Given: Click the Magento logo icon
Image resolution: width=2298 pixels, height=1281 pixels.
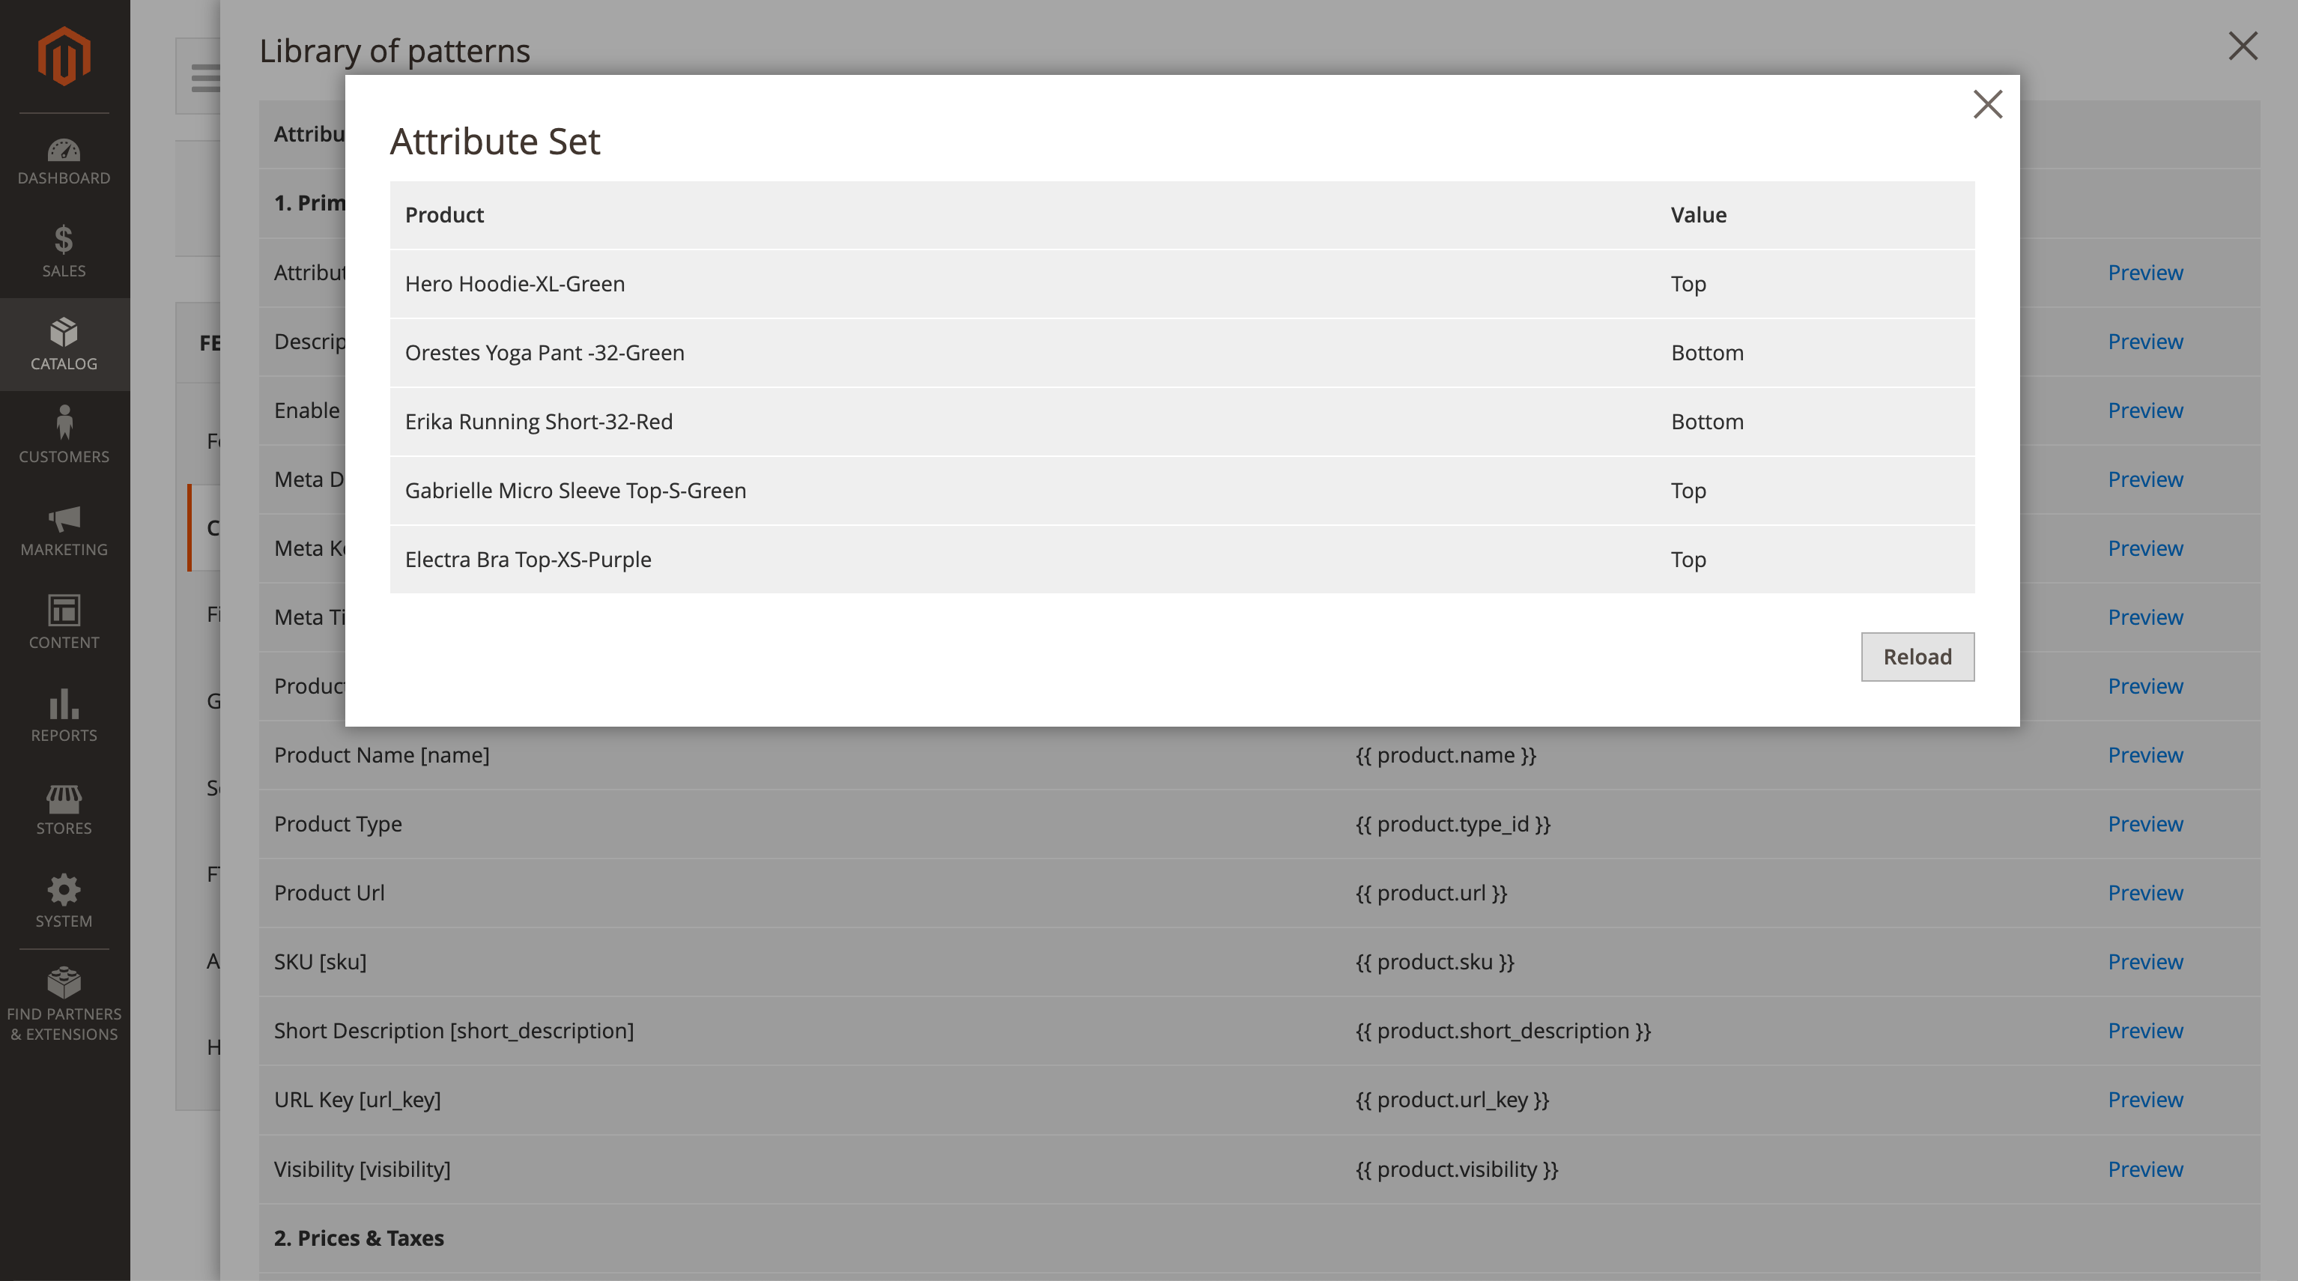Looking at the screenshot, I should click(64, 56).
